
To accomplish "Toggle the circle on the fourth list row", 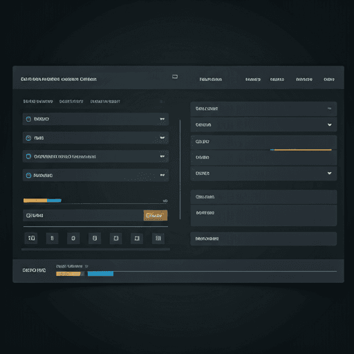I will click(28, 176).
